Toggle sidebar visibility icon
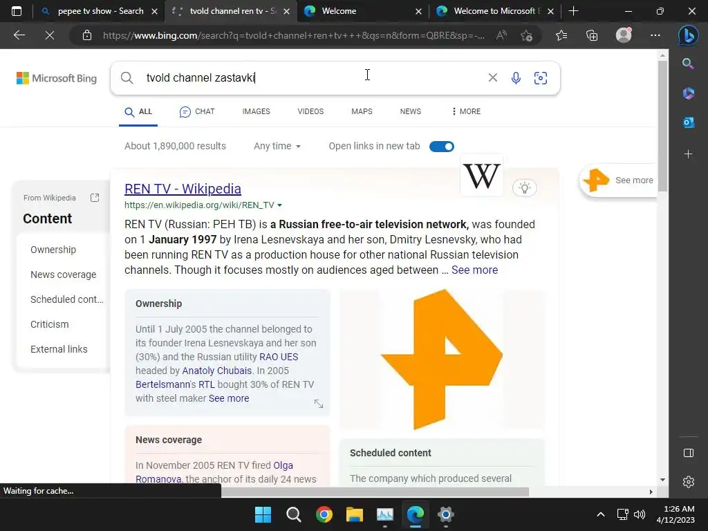The image size is (708, 531). [x=688, y=453]
